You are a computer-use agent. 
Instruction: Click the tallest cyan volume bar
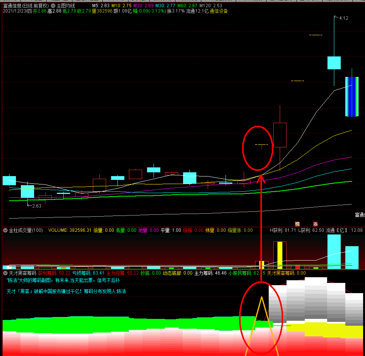pyautogui.click(x=334, y=251)
